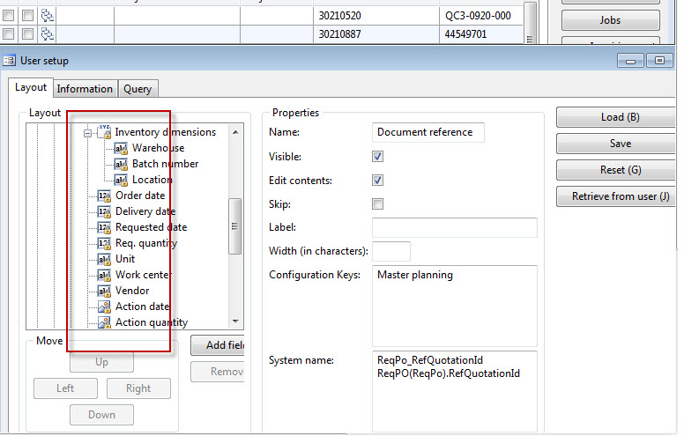Image resolution: width=684 pixels, height=436 pixels.
Task: Click the Move Up button
Action: pyautogui.click(x=101, y=362)
